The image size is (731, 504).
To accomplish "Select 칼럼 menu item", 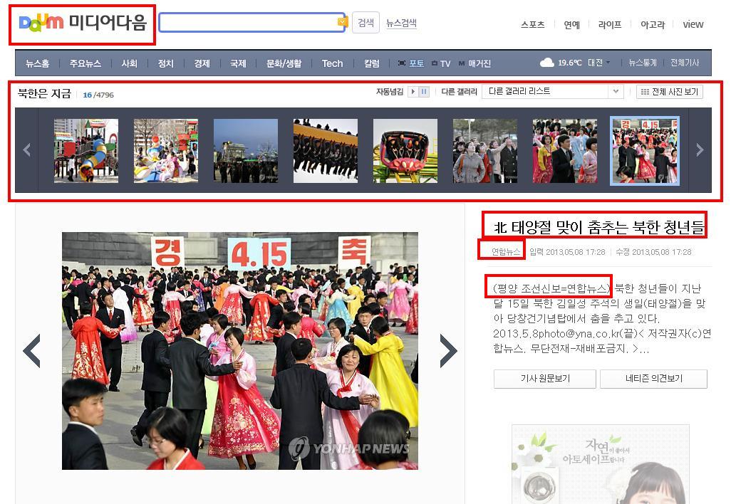I will tap(372, 63).
